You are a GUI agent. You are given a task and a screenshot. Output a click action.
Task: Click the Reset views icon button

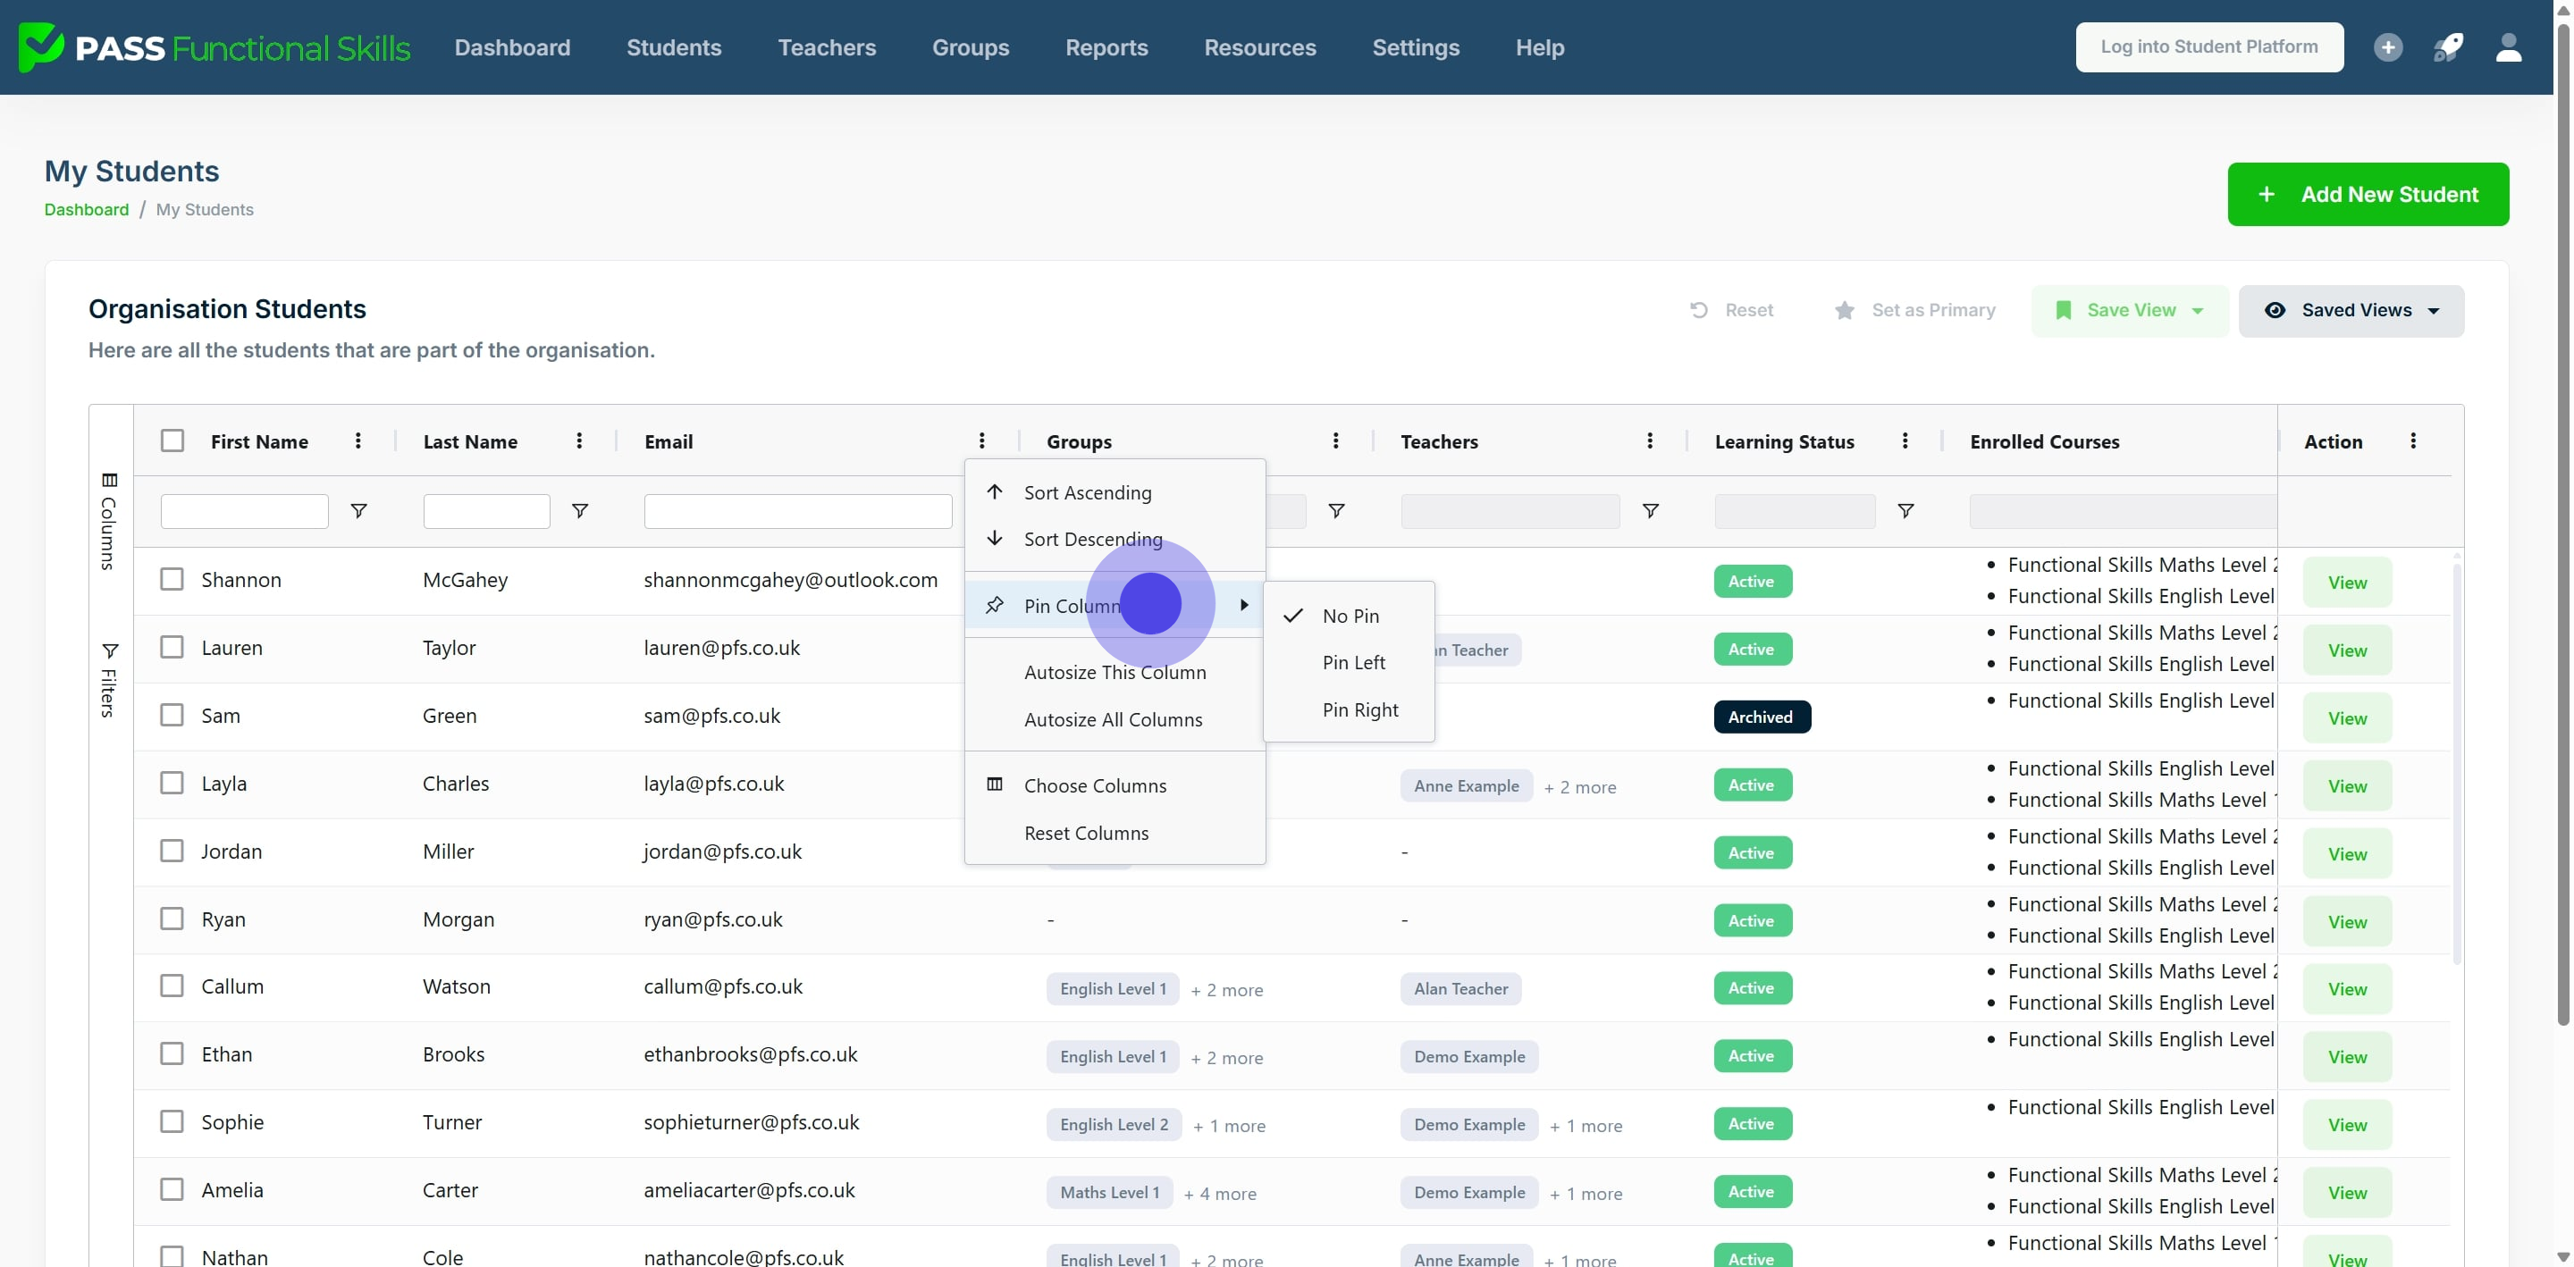(1732, 310)
